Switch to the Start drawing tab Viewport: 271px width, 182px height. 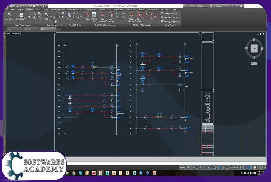pyautogui.click(x=9, y=29)
